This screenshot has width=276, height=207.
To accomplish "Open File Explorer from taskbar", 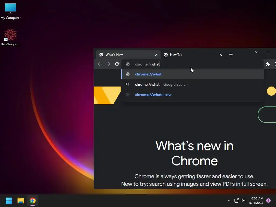I will click(x=20, y=201).
